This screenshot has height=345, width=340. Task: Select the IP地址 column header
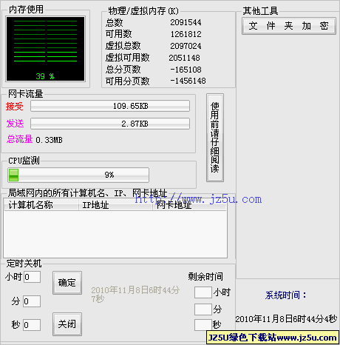pyautogui.click(x=115, y=205)
